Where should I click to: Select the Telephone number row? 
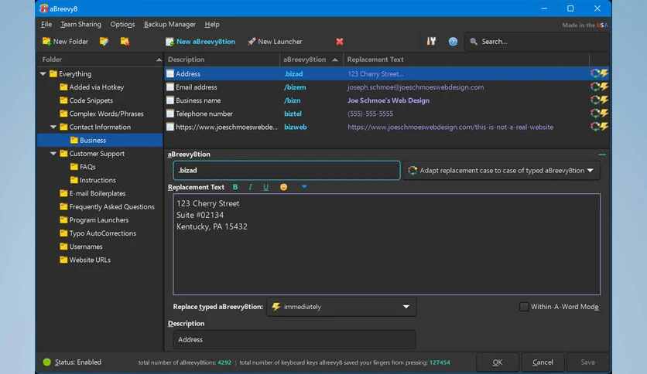(387, 114)
